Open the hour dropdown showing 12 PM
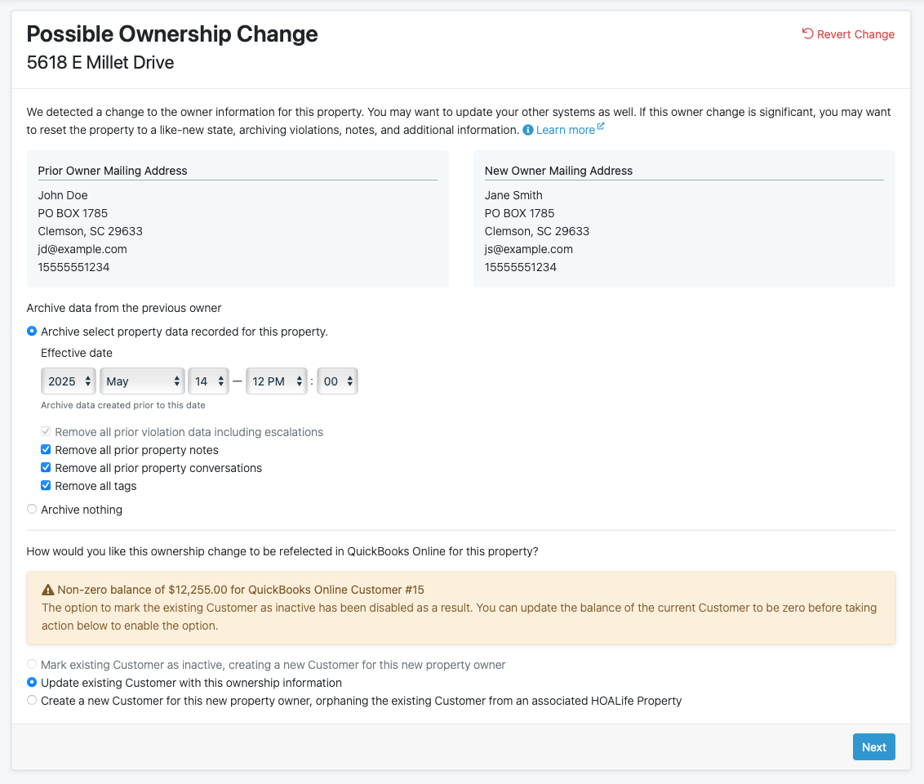Image resolution: width=924 pixels, height=784 pixels. coord(277,381)
